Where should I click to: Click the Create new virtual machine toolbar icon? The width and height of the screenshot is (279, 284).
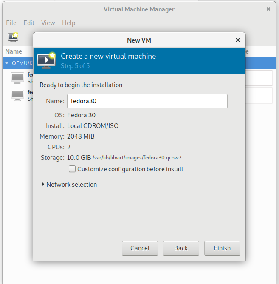click(13, 37)
